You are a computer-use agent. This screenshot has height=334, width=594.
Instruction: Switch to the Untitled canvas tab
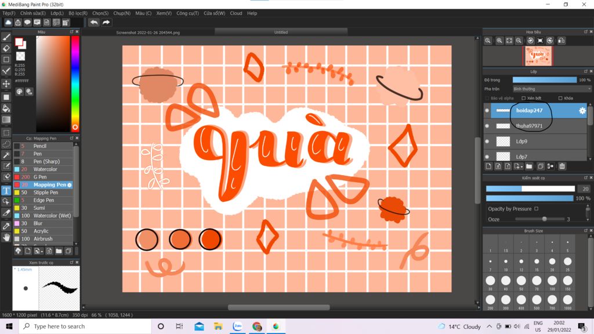click(x=281, y=32)
